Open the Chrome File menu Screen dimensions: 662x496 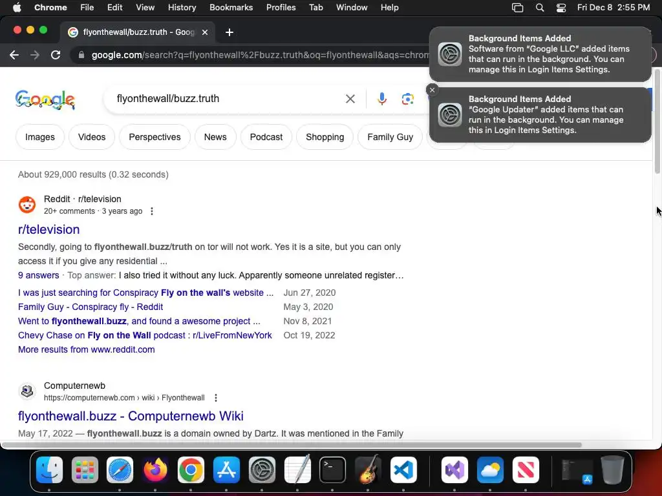[87, 8]
